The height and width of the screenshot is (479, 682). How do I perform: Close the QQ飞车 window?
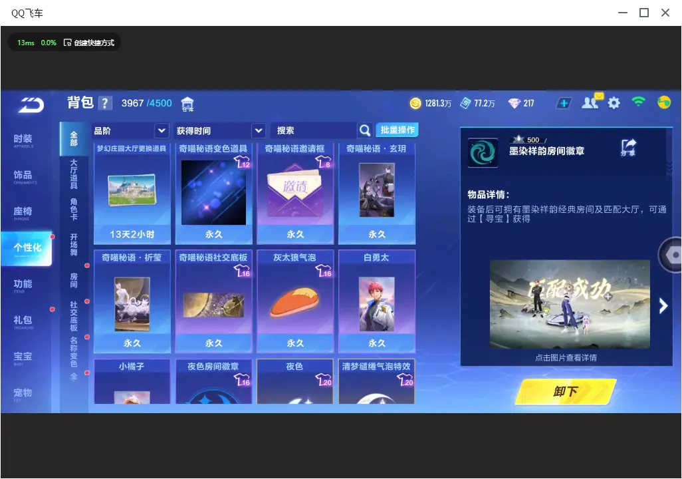(x=665, y=13)
